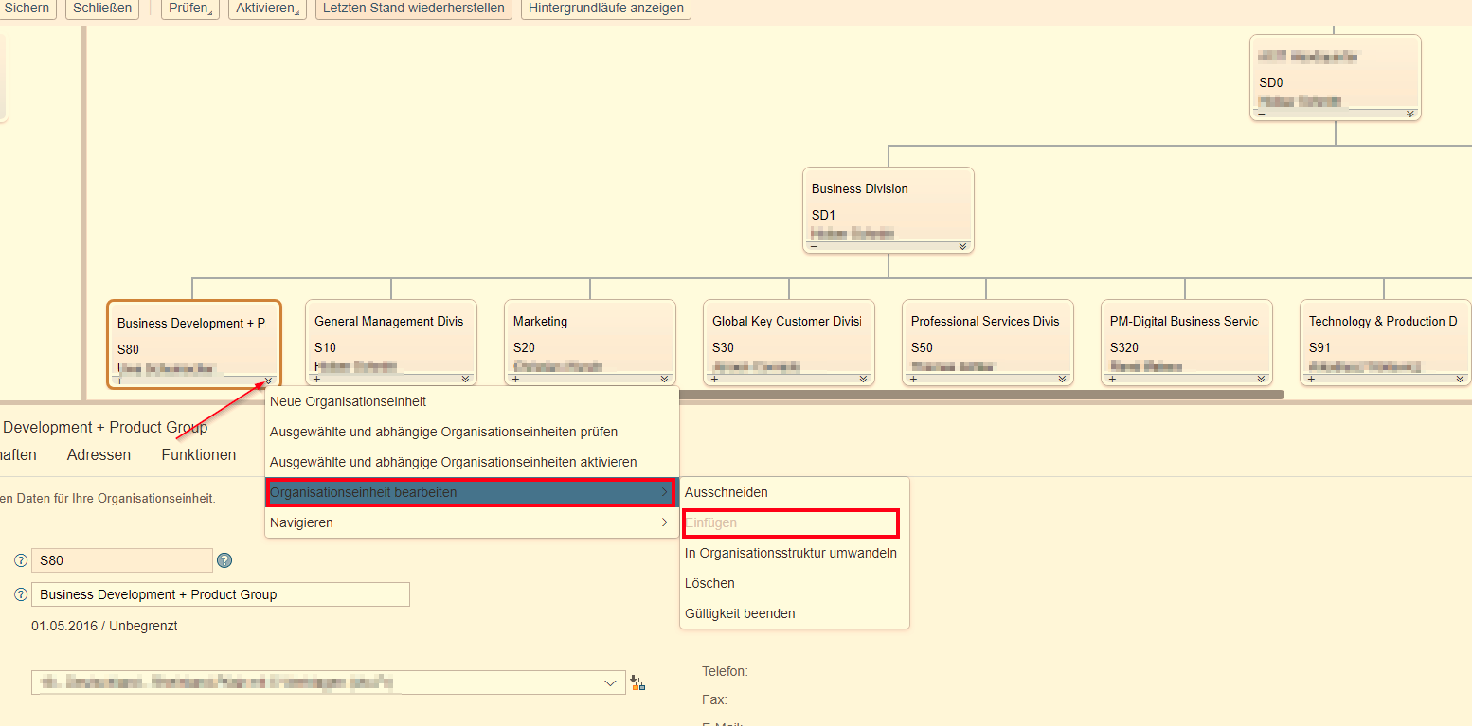
Task: Expand the Marketing S20 card with plus
Action: [x=516, y=379]
